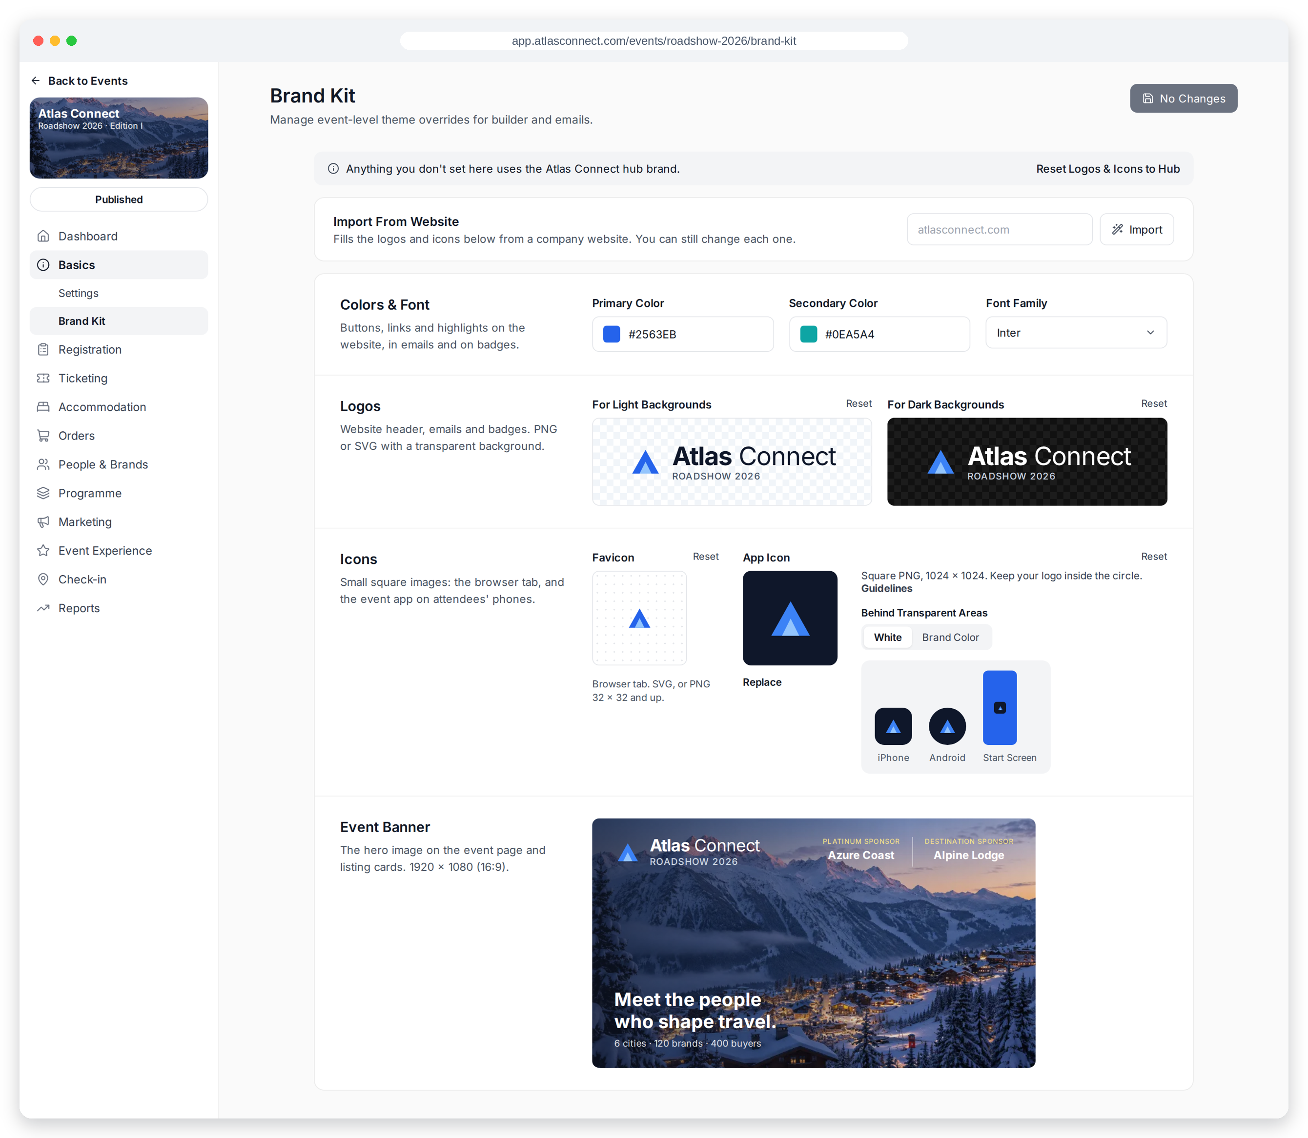Click the Registration clipboard icon
This screenshot has width=1308, height=1138.
coord(43,349)
